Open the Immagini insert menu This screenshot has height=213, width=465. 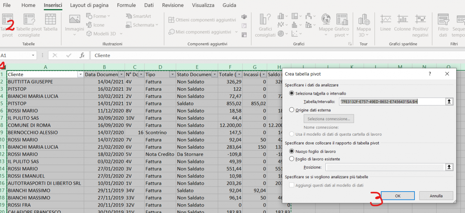click(74, 25)
